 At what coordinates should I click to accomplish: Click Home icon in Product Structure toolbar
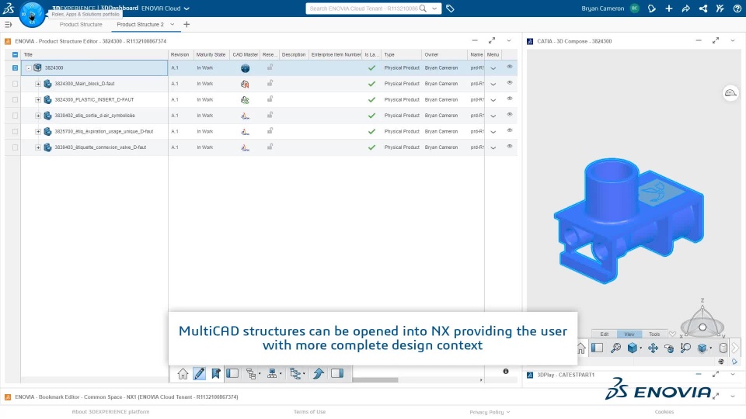[183, 374]
